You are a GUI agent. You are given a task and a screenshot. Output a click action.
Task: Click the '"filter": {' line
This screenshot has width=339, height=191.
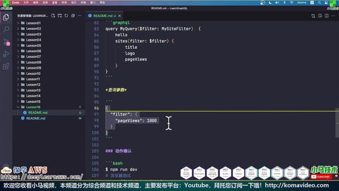tap(123, 115)
